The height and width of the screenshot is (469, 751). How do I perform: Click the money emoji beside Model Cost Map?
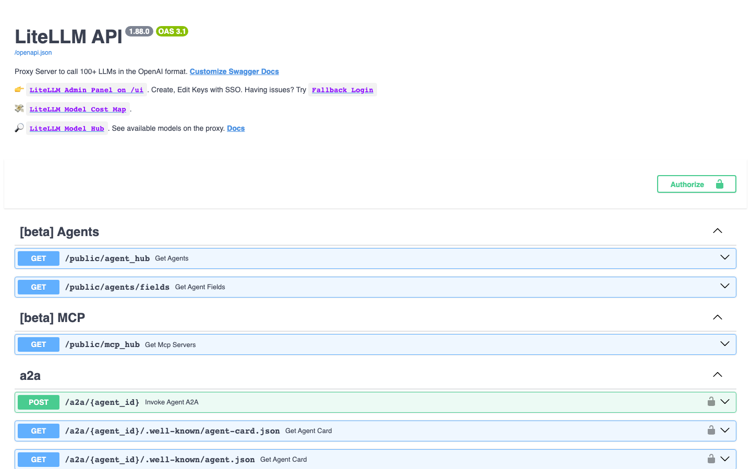pyautogui.click(x=19, y=108)
